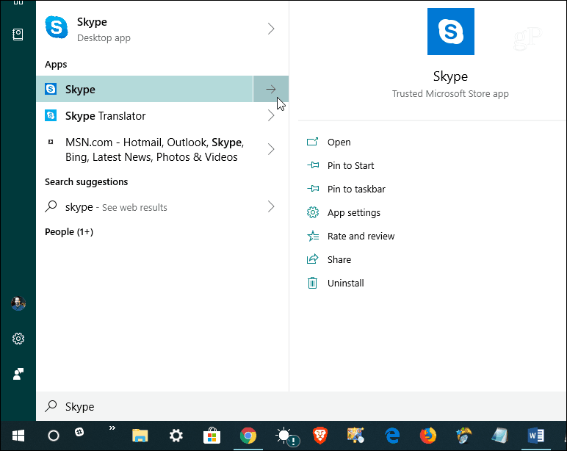
Task: Click the Uninstall trash icon
Action: [x=312, y=283]
